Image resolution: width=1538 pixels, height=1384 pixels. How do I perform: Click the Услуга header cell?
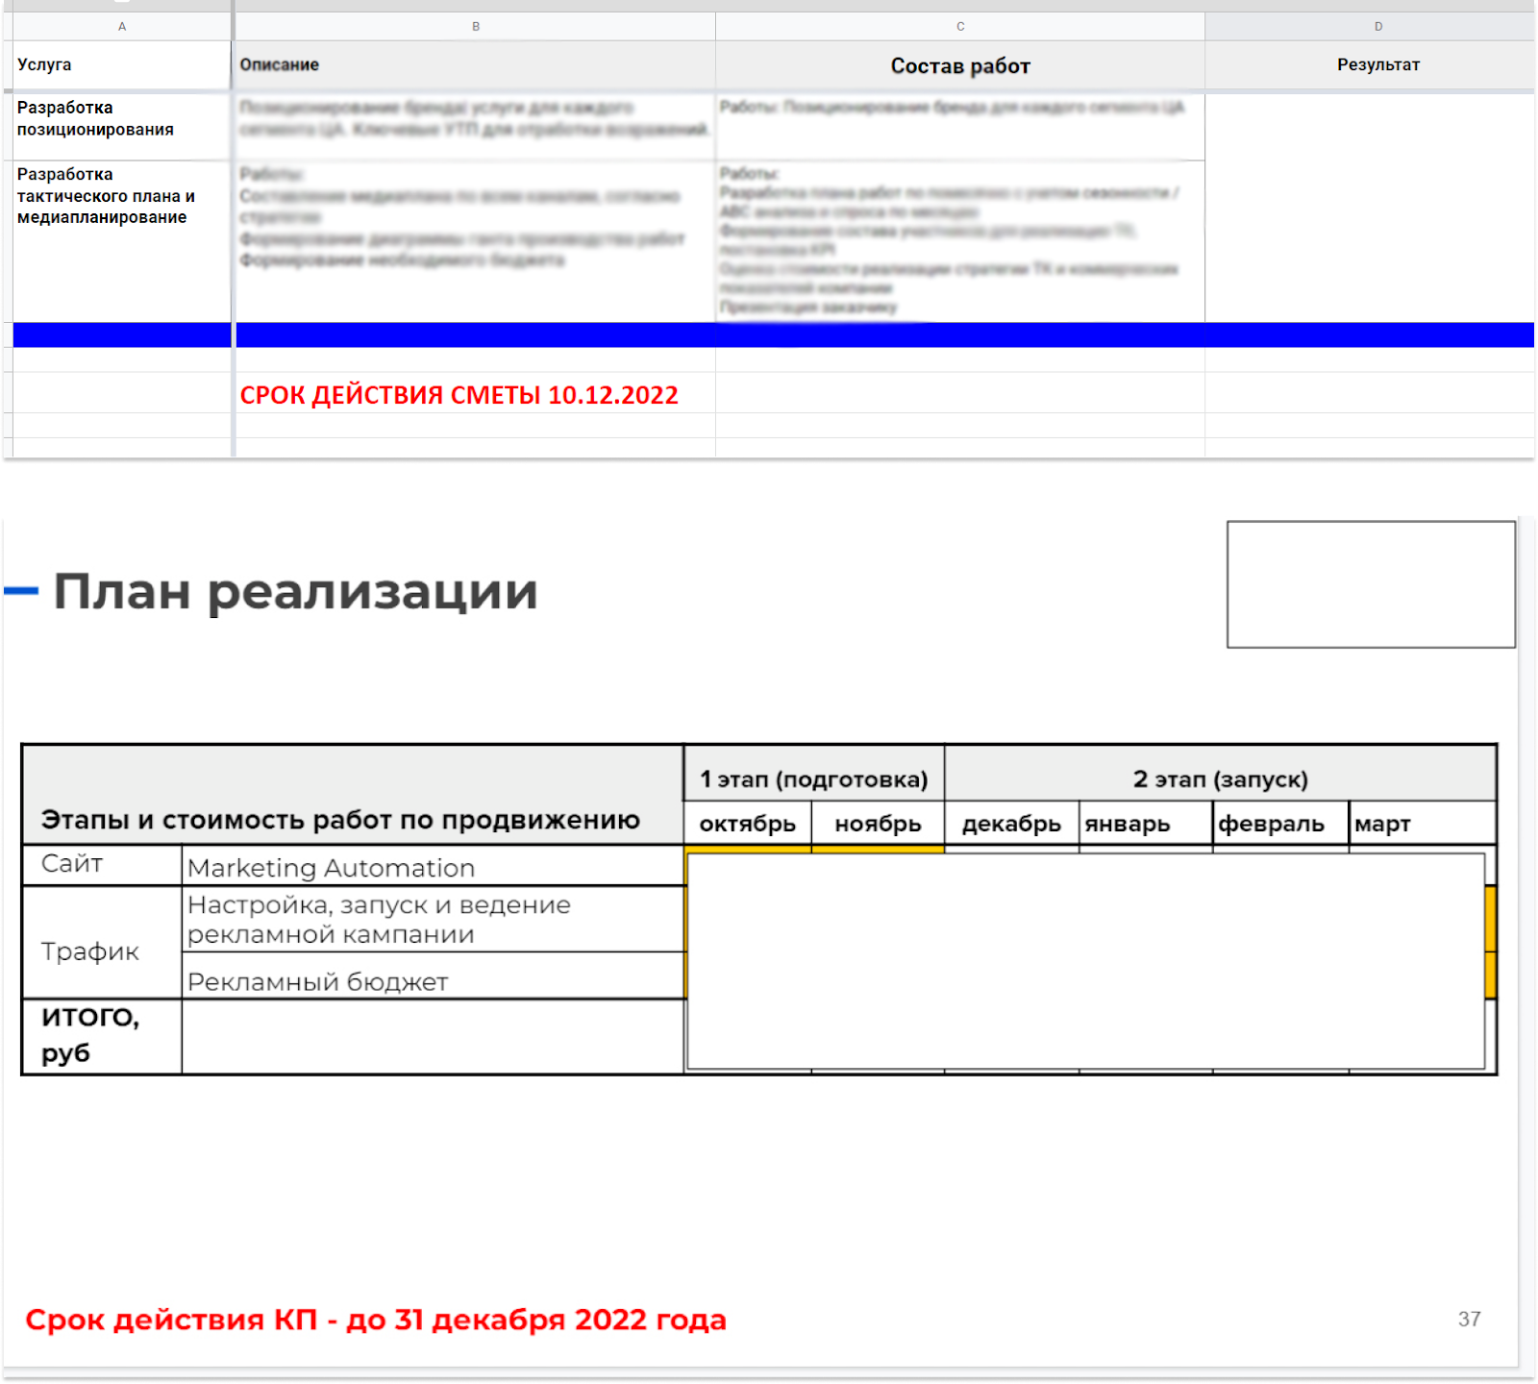click(x=121, y=65)
